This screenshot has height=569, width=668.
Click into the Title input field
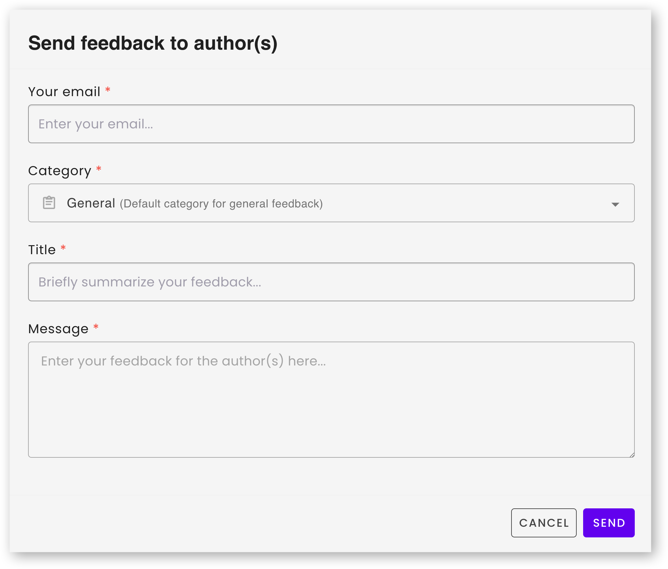pos(331,282)
